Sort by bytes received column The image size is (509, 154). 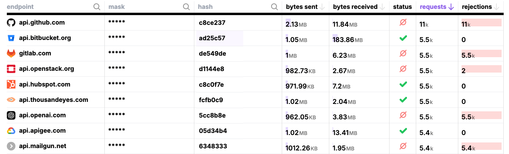pos(382,7)
